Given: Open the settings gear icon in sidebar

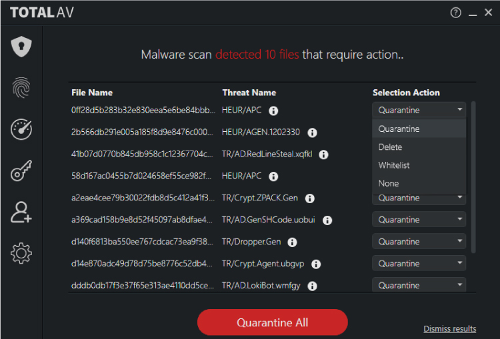Looking at the screenshot, I should coord(21,253).
